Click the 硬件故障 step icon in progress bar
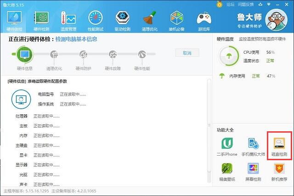 coord(113,54)
